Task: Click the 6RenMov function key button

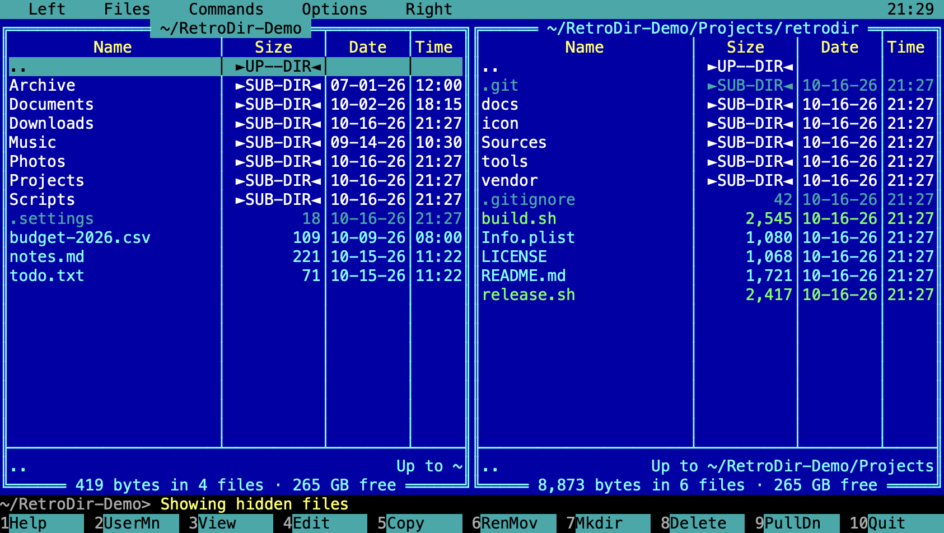Action: [x=514, y=523]
